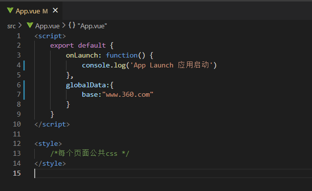Screen dimensions: 312x191
Task: Click the opening <style> tag
Action: 48,144
